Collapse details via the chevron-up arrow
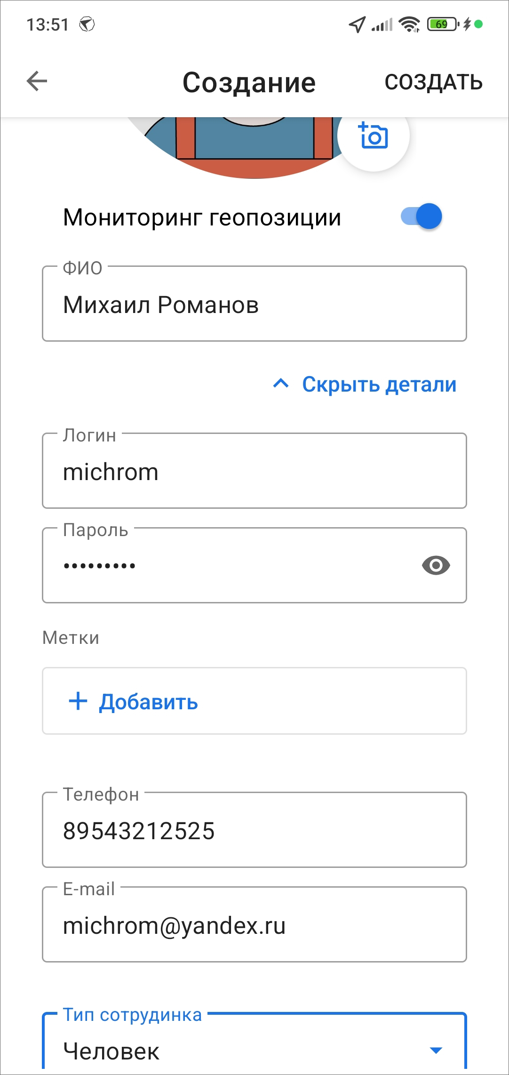The width and height of the screenshot is (509, 1075). [x=281, y=384]
